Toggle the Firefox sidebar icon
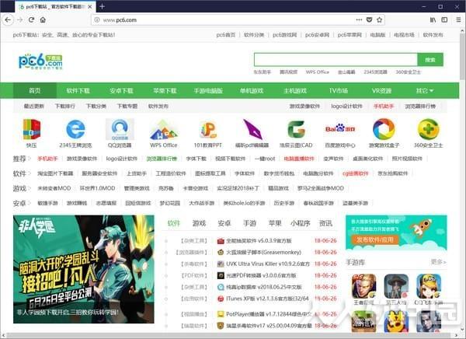The height and width of the screenshot is (339, 466). click(x=444, y=20)
